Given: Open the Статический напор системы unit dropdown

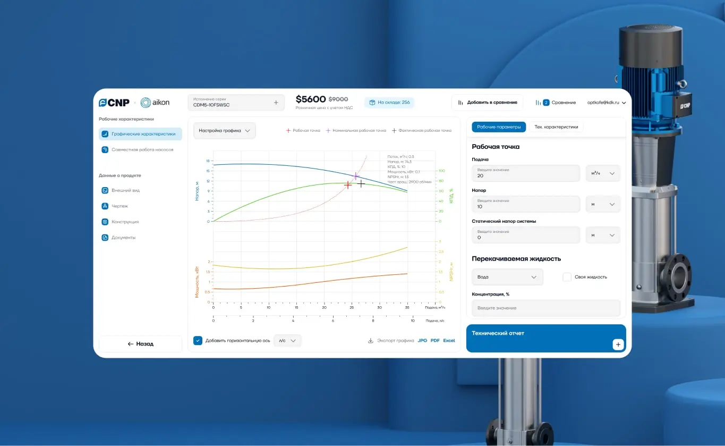Looking at the screenshot, I should click(x=603, y=235).
